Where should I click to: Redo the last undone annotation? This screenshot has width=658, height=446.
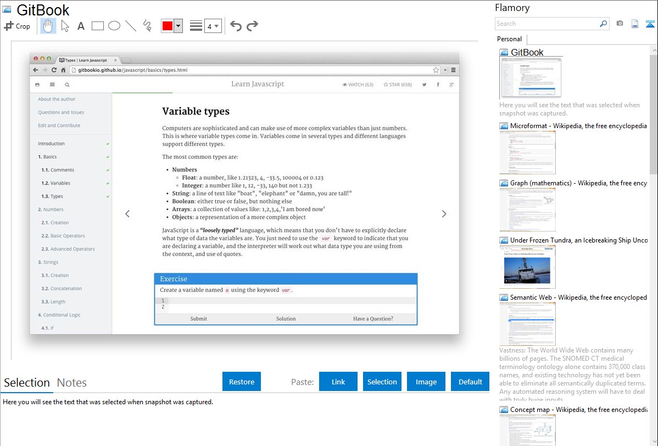[x=252, y=26]
